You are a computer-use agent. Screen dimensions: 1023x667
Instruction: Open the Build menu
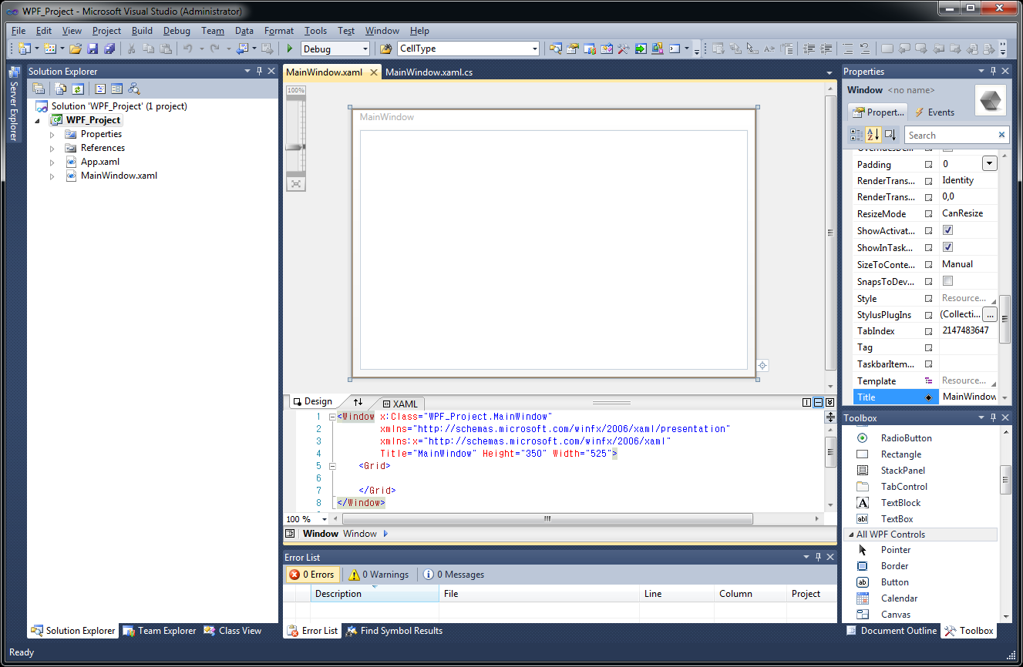[142, 31]
